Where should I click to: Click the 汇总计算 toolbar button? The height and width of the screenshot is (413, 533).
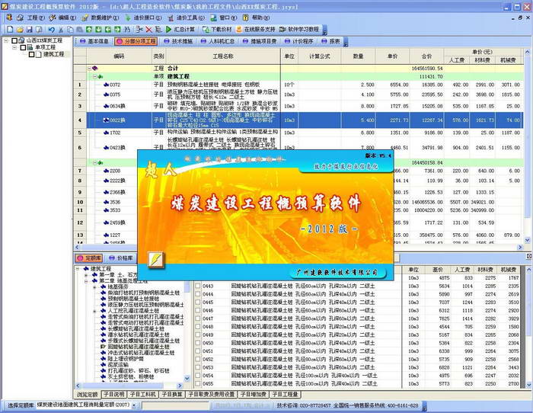click(x=179, y=28)
